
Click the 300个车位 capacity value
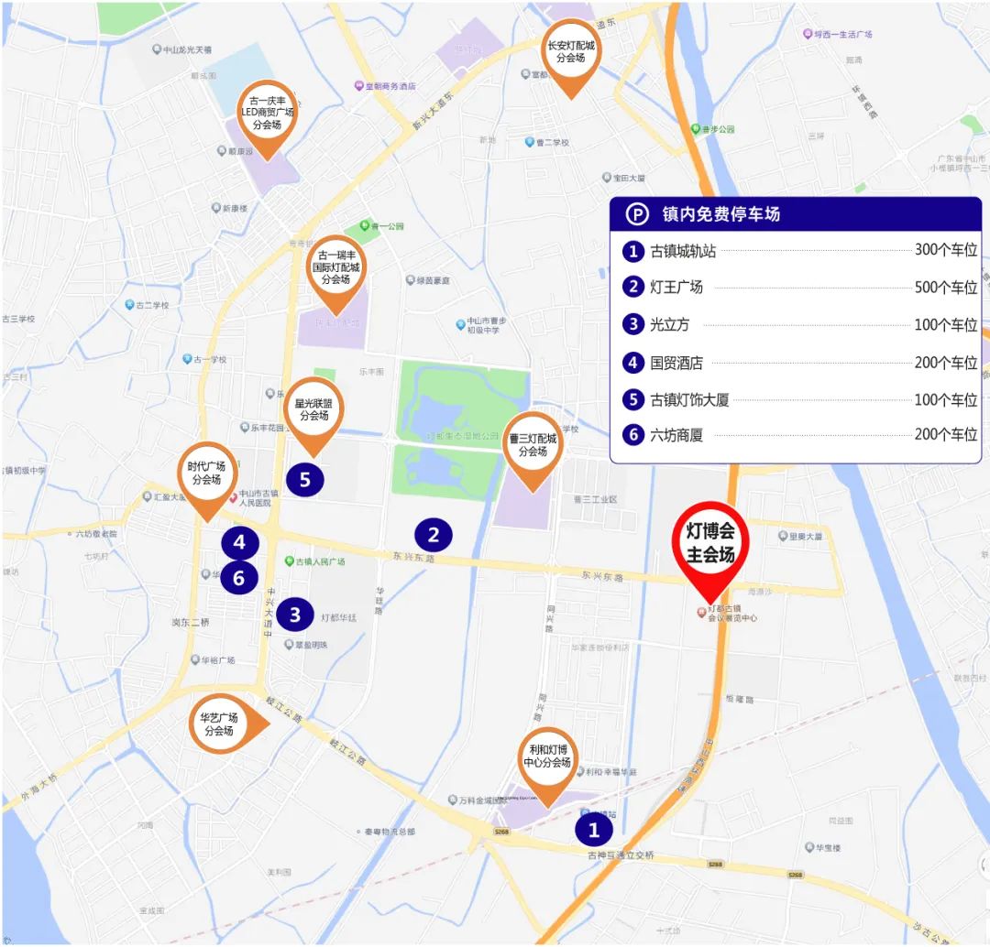coord(946,250)
